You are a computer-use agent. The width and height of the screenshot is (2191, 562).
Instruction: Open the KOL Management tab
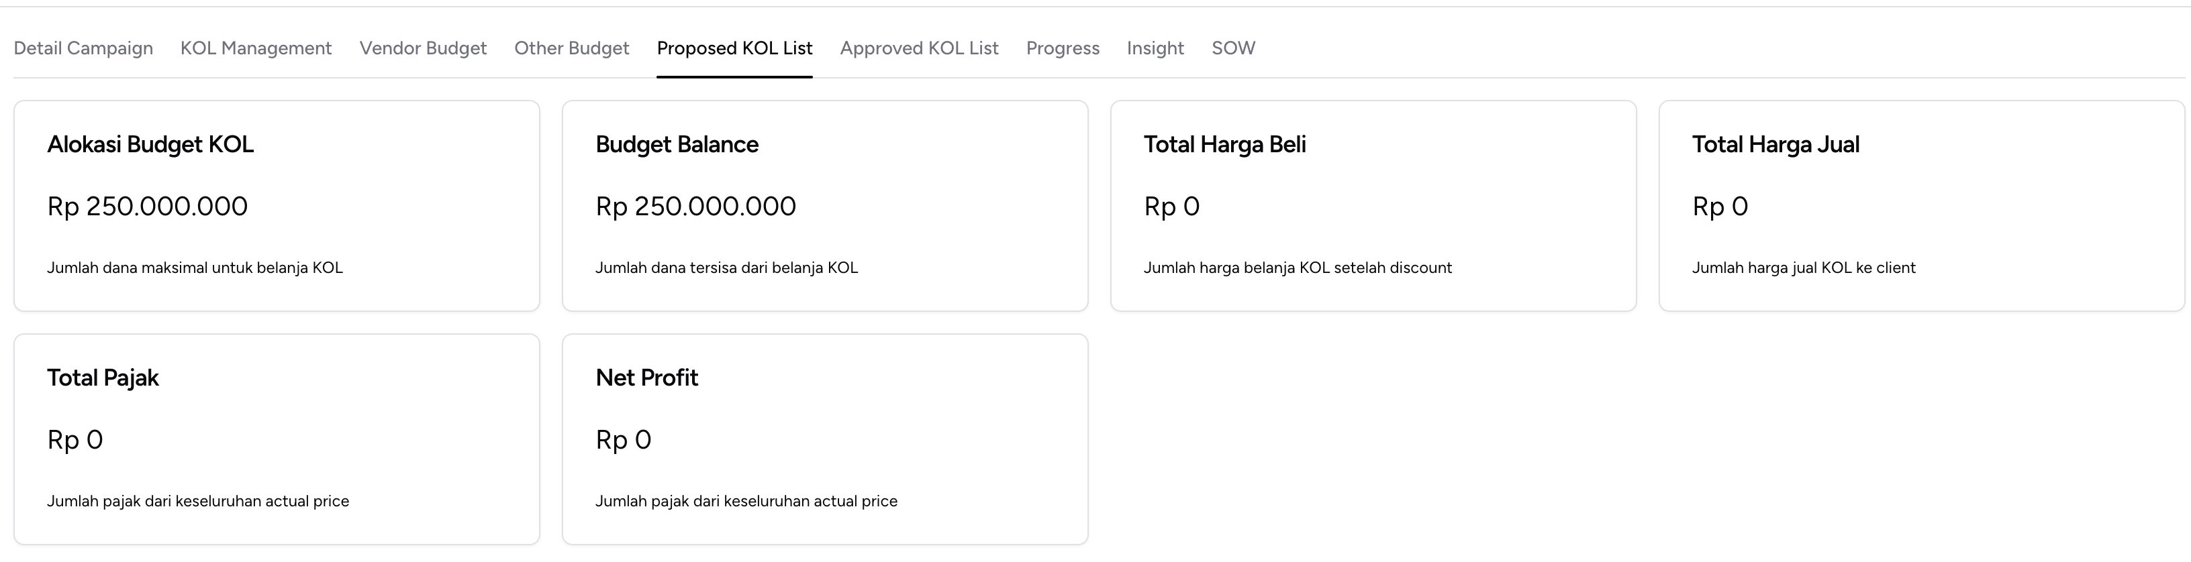255,48
